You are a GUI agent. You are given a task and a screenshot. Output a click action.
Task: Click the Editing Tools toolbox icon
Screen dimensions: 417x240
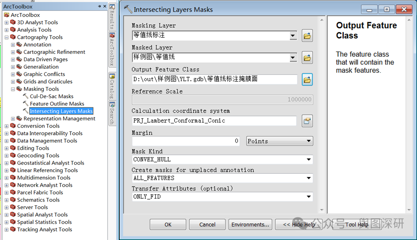coord(13,148)
